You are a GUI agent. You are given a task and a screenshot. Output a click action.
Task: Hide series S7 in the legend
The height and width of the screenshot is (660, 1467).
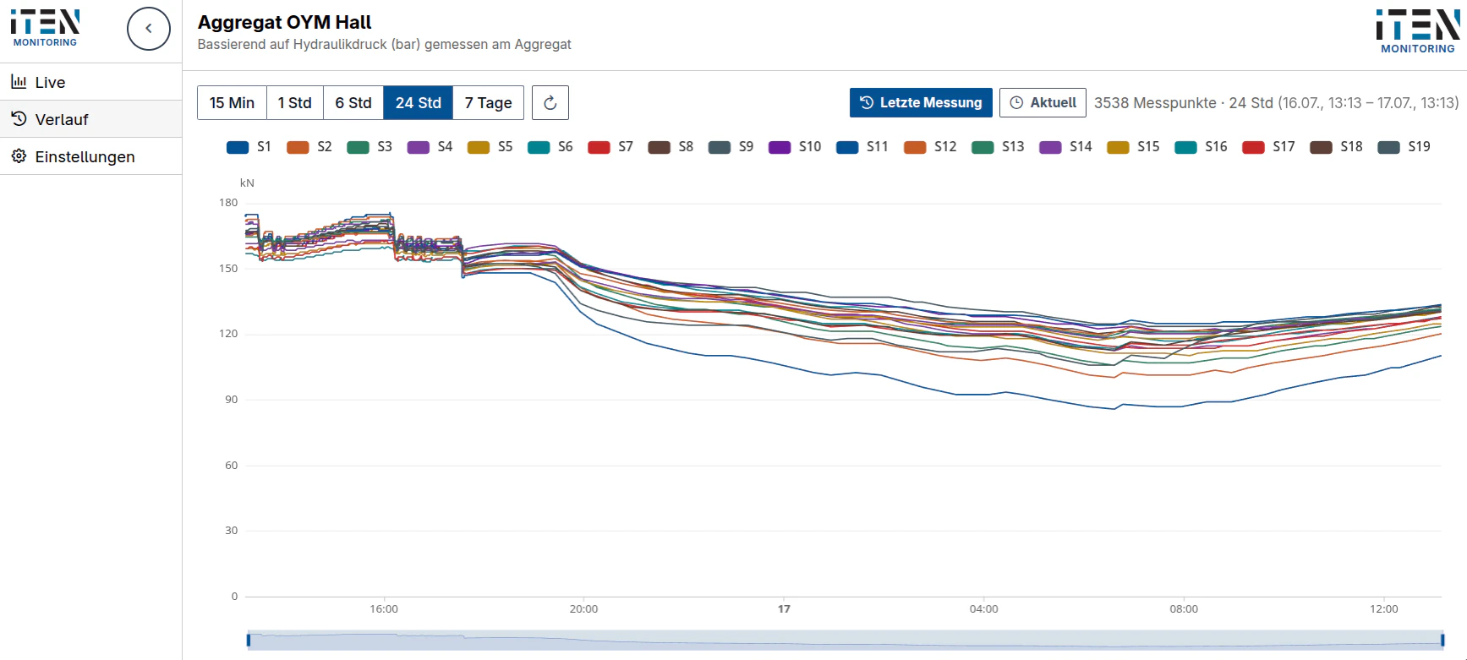[x=610, y=147]
